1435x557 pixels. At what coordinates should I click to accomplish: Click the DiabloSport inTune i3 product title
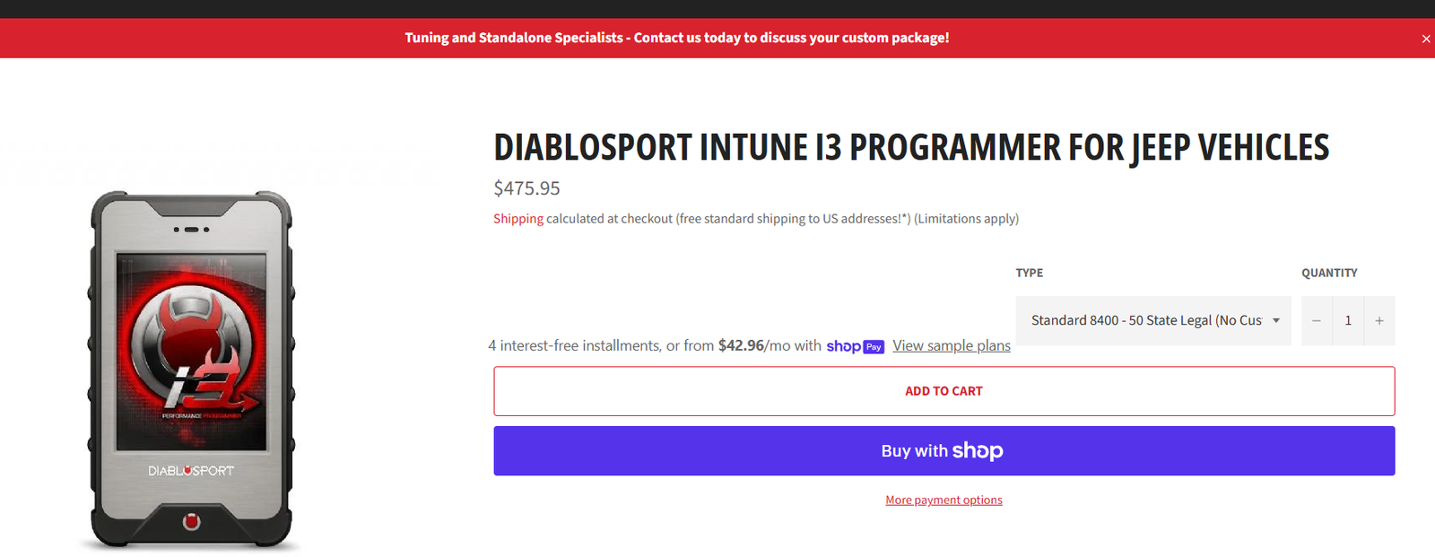tap(910, 148)
